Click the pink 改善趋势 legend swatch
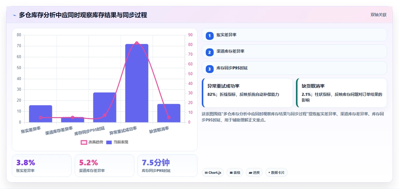This screenshot has height=189, width=399. (84, 142)
